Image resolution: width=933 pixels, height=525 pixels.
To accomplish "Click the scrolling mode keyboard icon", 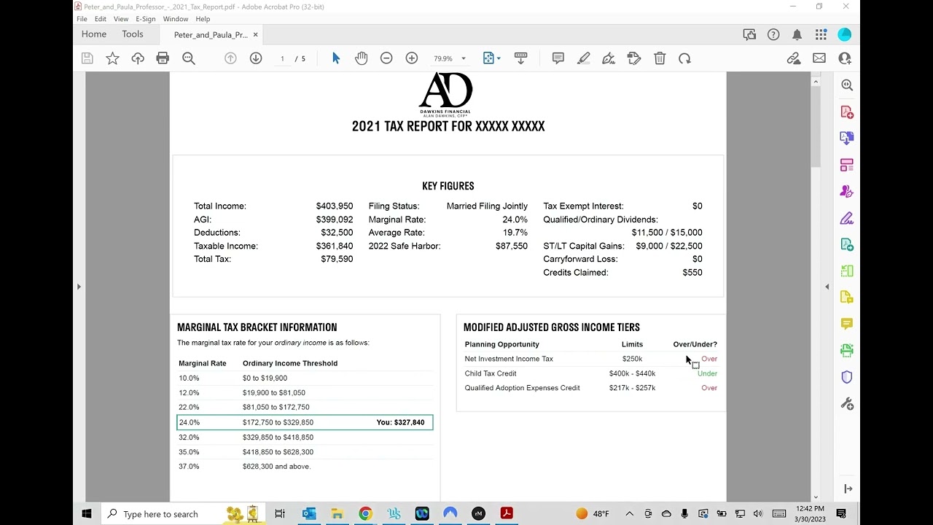I will pos(520,58).
